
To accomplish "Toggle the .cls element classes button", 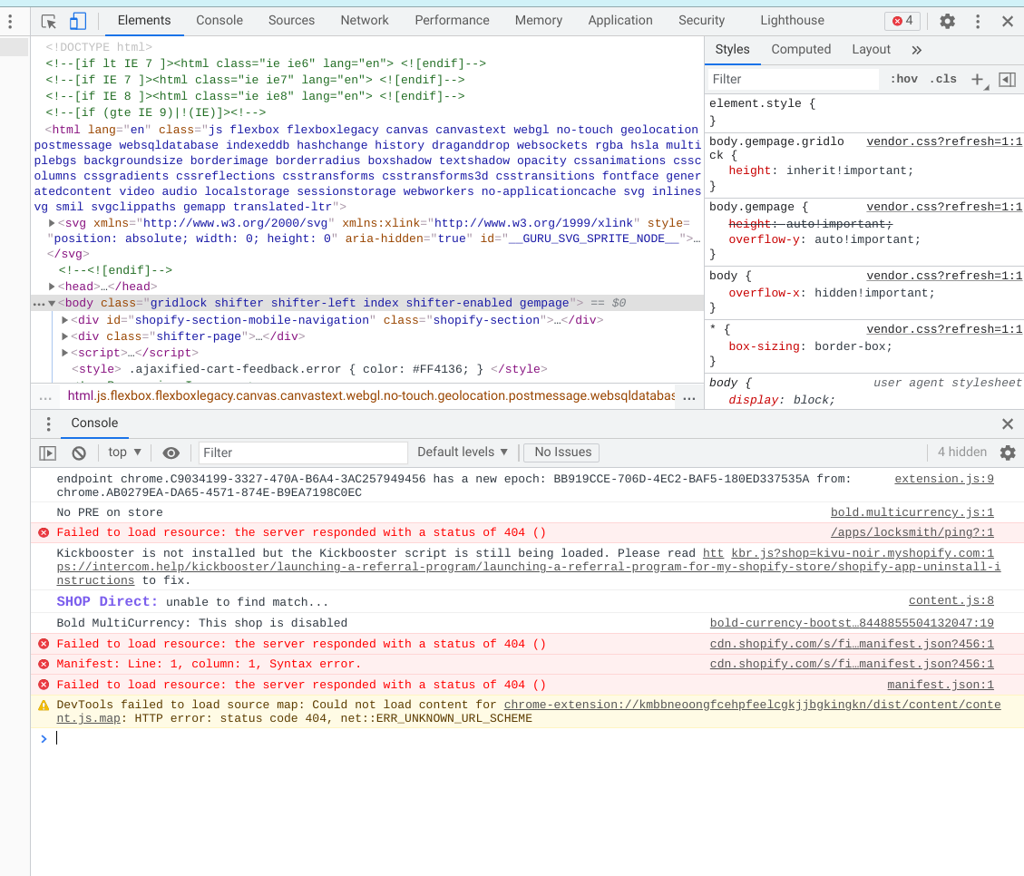I will tap(942, 80).
